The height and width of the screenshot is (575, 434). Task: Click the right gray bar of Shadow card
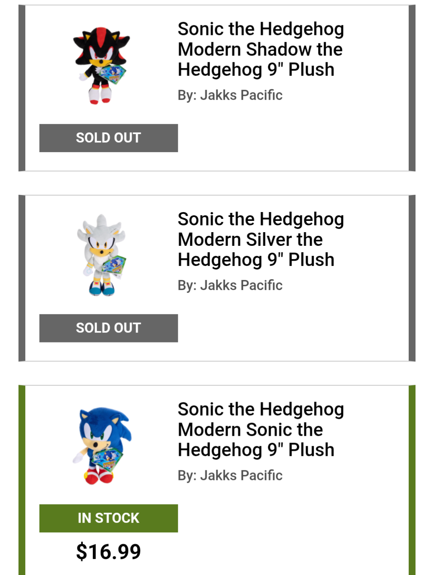[x=412, y=88]
